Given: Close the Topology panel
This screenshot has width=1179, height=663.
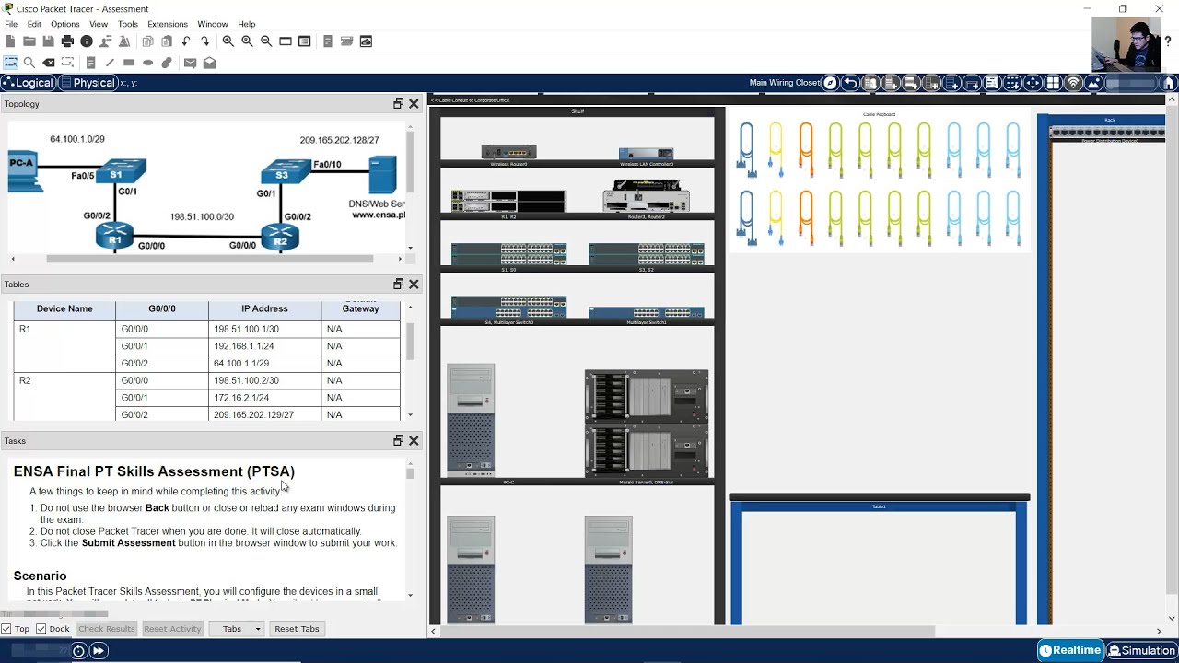Looking at the screenshot, I should [x=414, y=104].
